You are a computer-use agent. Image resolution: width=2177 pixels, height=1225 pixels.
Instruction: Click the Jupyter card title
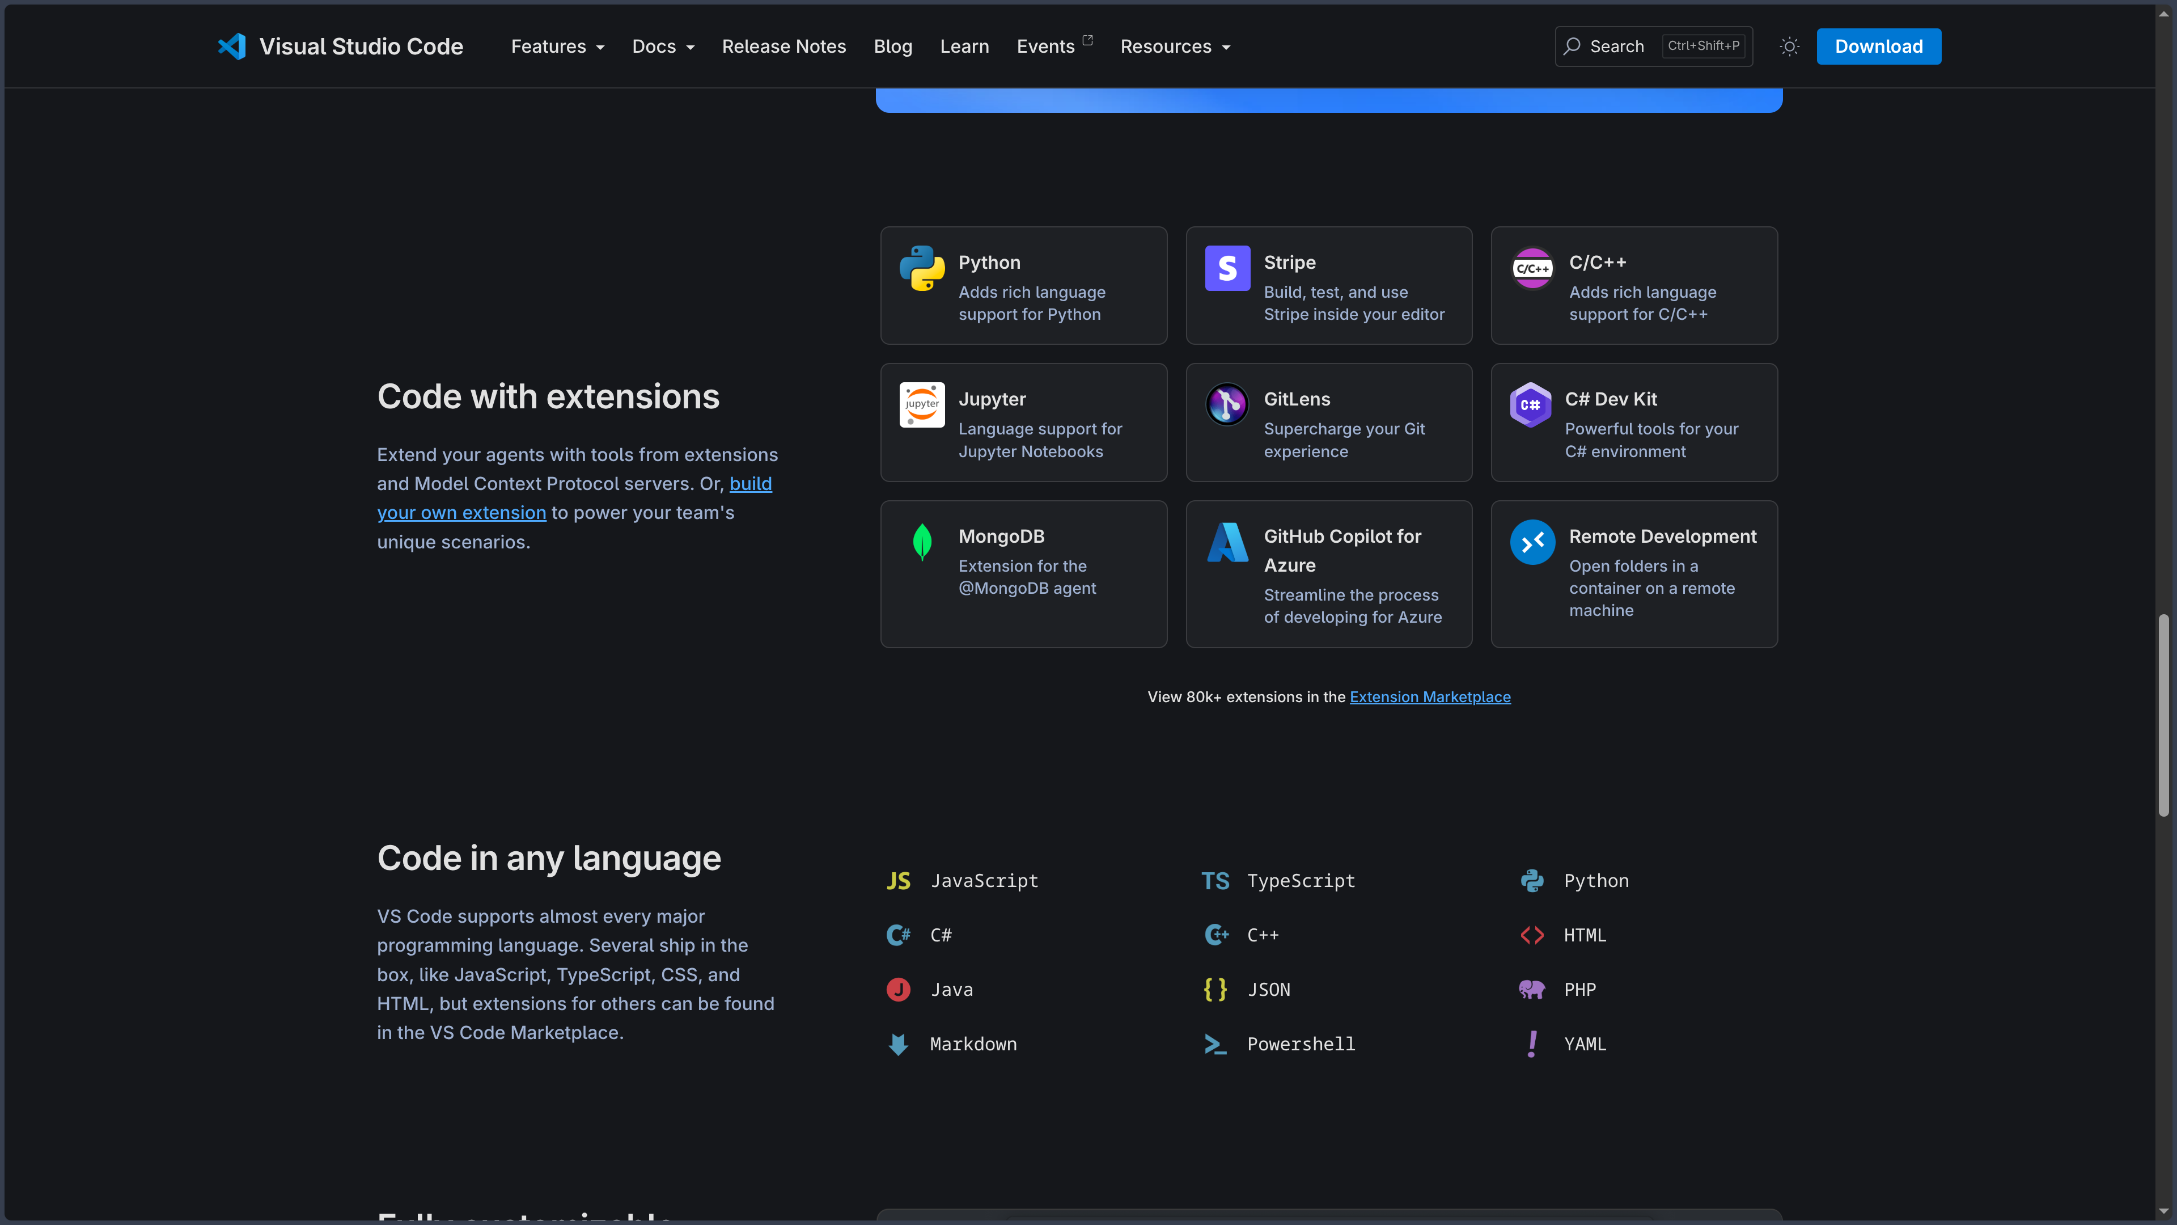pos(992,399)
